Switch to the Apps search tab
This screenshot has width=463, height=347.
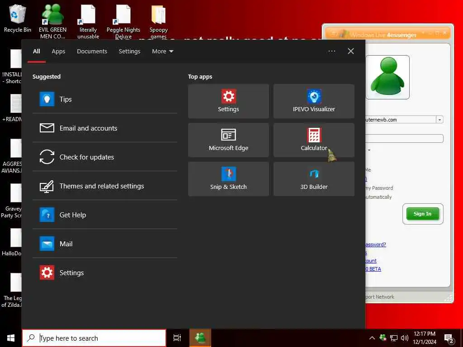pyautogui.click(x=58, y=52)
